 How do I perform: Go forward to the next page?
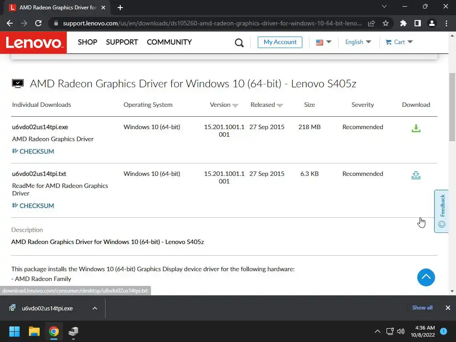pos(24,23)
